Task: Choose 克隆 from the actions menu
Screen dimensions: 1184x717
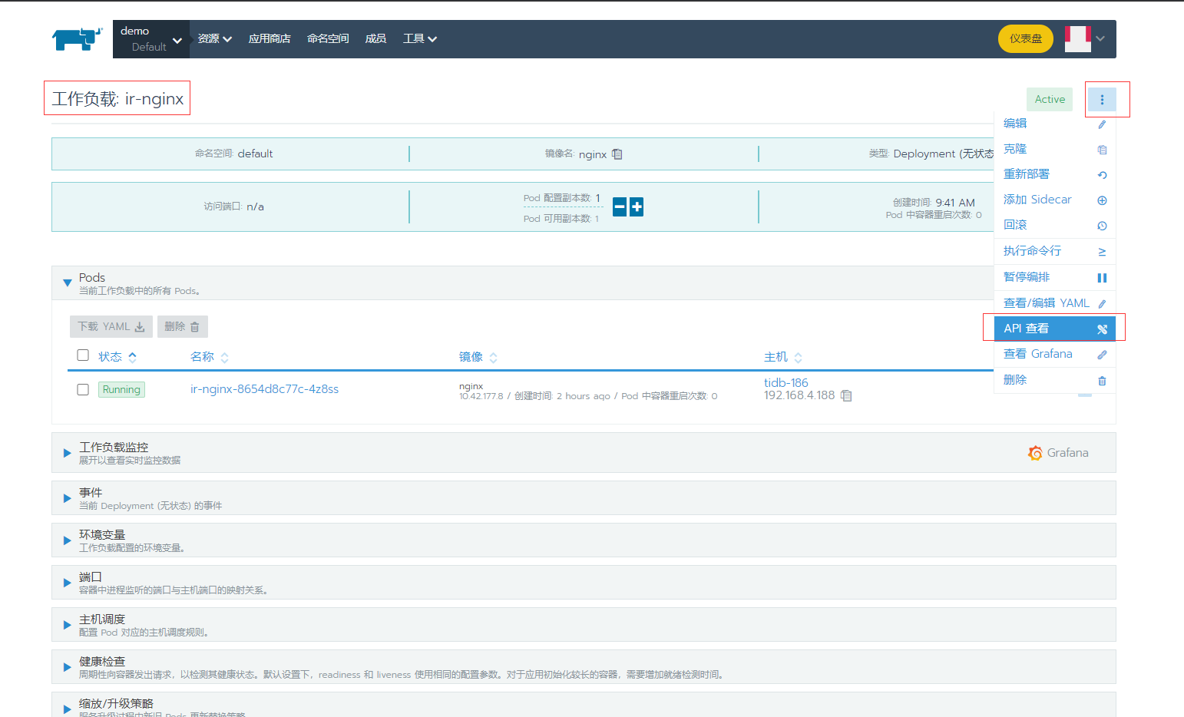Action: point(1055,149)
